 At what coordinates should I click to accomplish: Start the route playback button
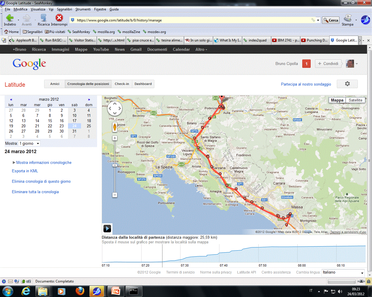107,228
